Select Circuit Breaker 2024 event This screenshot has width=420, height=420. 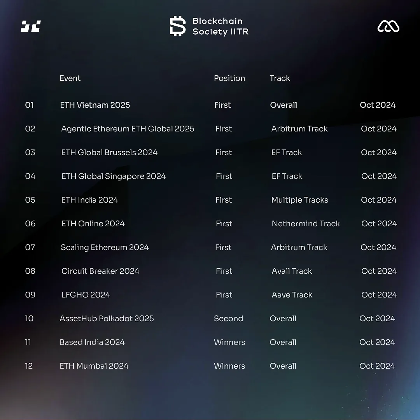[100, 271]
